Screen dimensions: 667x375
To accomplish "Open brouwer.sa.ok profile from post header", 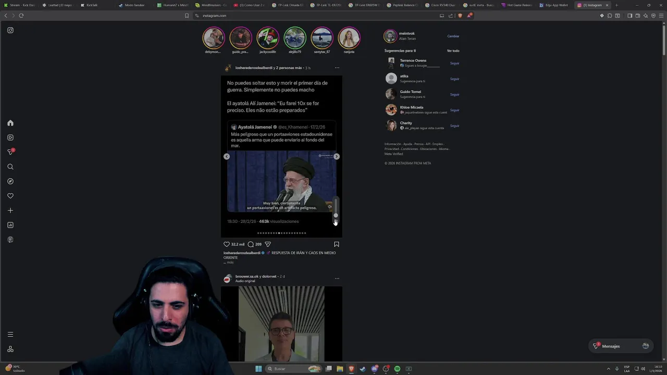I will [246, 276].
